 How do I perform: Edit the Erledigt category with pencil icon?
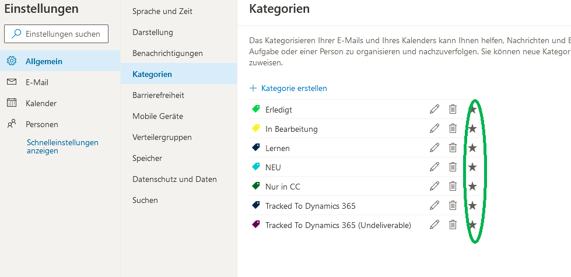point(435,109)
